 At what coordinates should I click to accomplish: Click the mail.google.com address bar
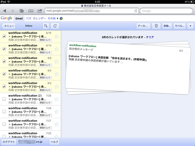[x=92, y=11]
